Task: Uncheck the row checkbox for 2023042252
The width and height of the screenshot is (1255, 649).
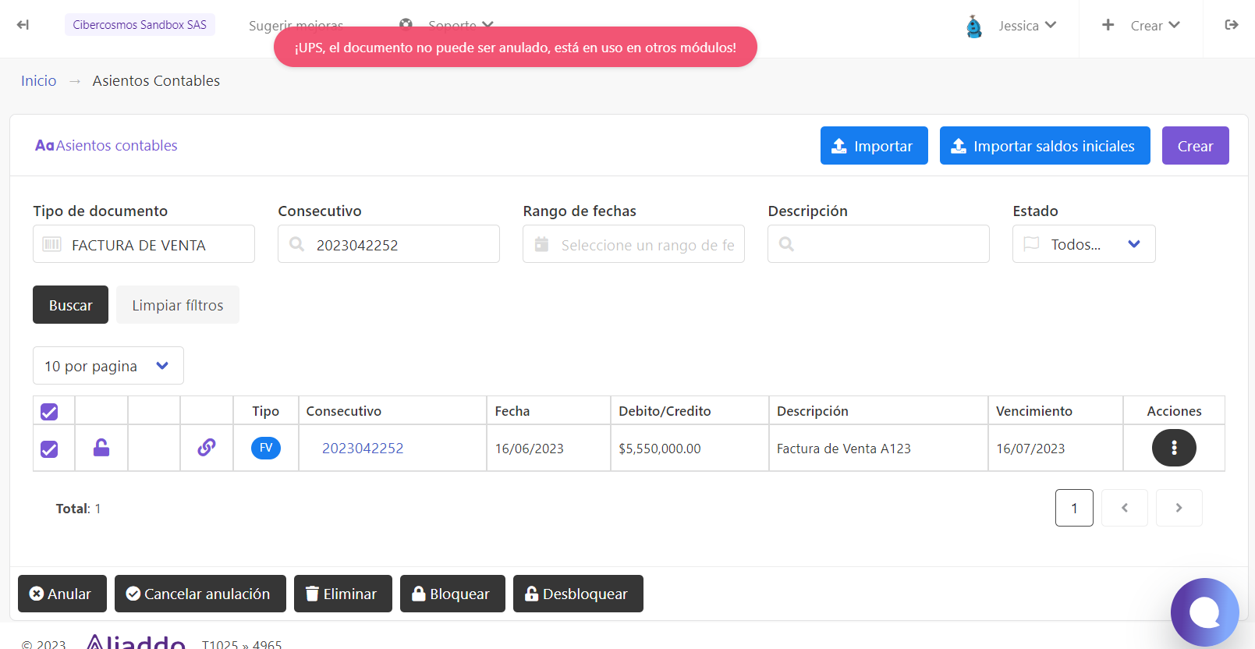Action: [49, 449]
